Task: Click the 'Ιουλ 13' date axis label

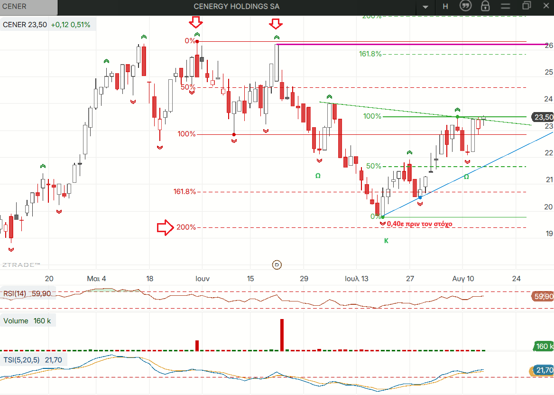Action: pos(357,279)
